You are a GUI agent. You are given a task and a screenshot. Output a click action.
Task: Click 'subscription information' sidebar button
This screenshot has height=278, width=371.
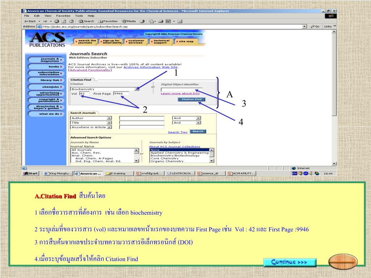pyautogui.click(x=46, y=73)
